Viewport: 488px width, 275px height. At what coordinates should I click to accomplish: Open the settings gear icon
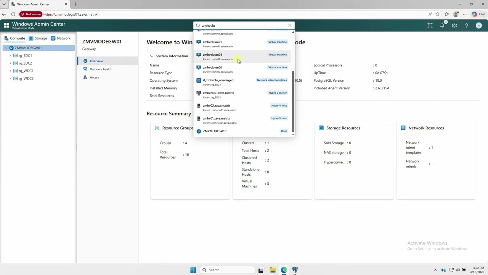(x=454, y=26)
